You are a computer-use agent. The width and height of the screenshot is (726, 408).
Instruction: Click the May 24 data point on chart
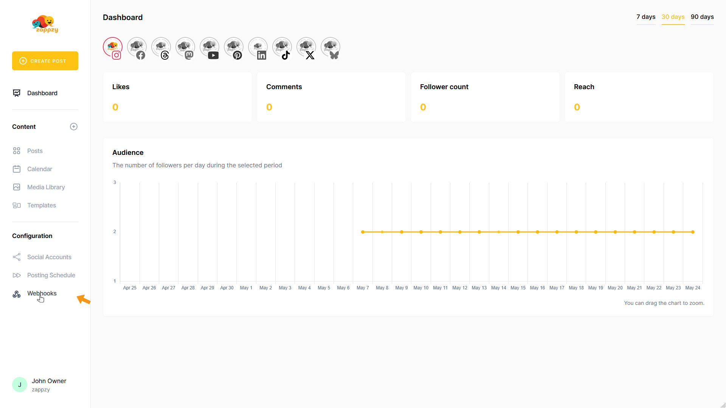point(693,232)
